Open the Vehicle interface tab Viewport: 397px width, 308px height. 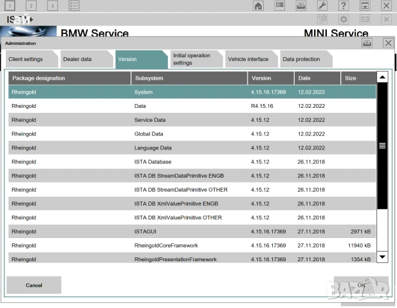(x=251, y=59)
